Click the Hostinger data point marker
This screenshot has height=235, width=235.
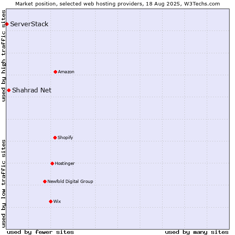(52, 163)
